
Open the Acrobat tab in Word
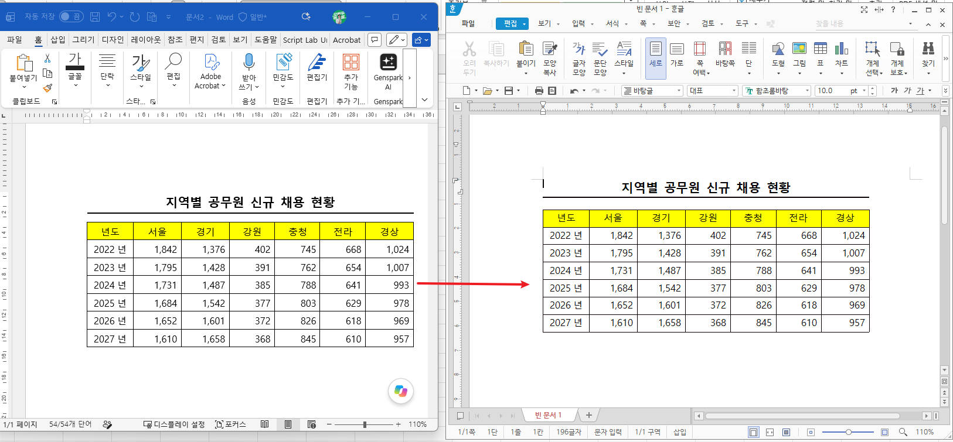[x=347, y=40]
